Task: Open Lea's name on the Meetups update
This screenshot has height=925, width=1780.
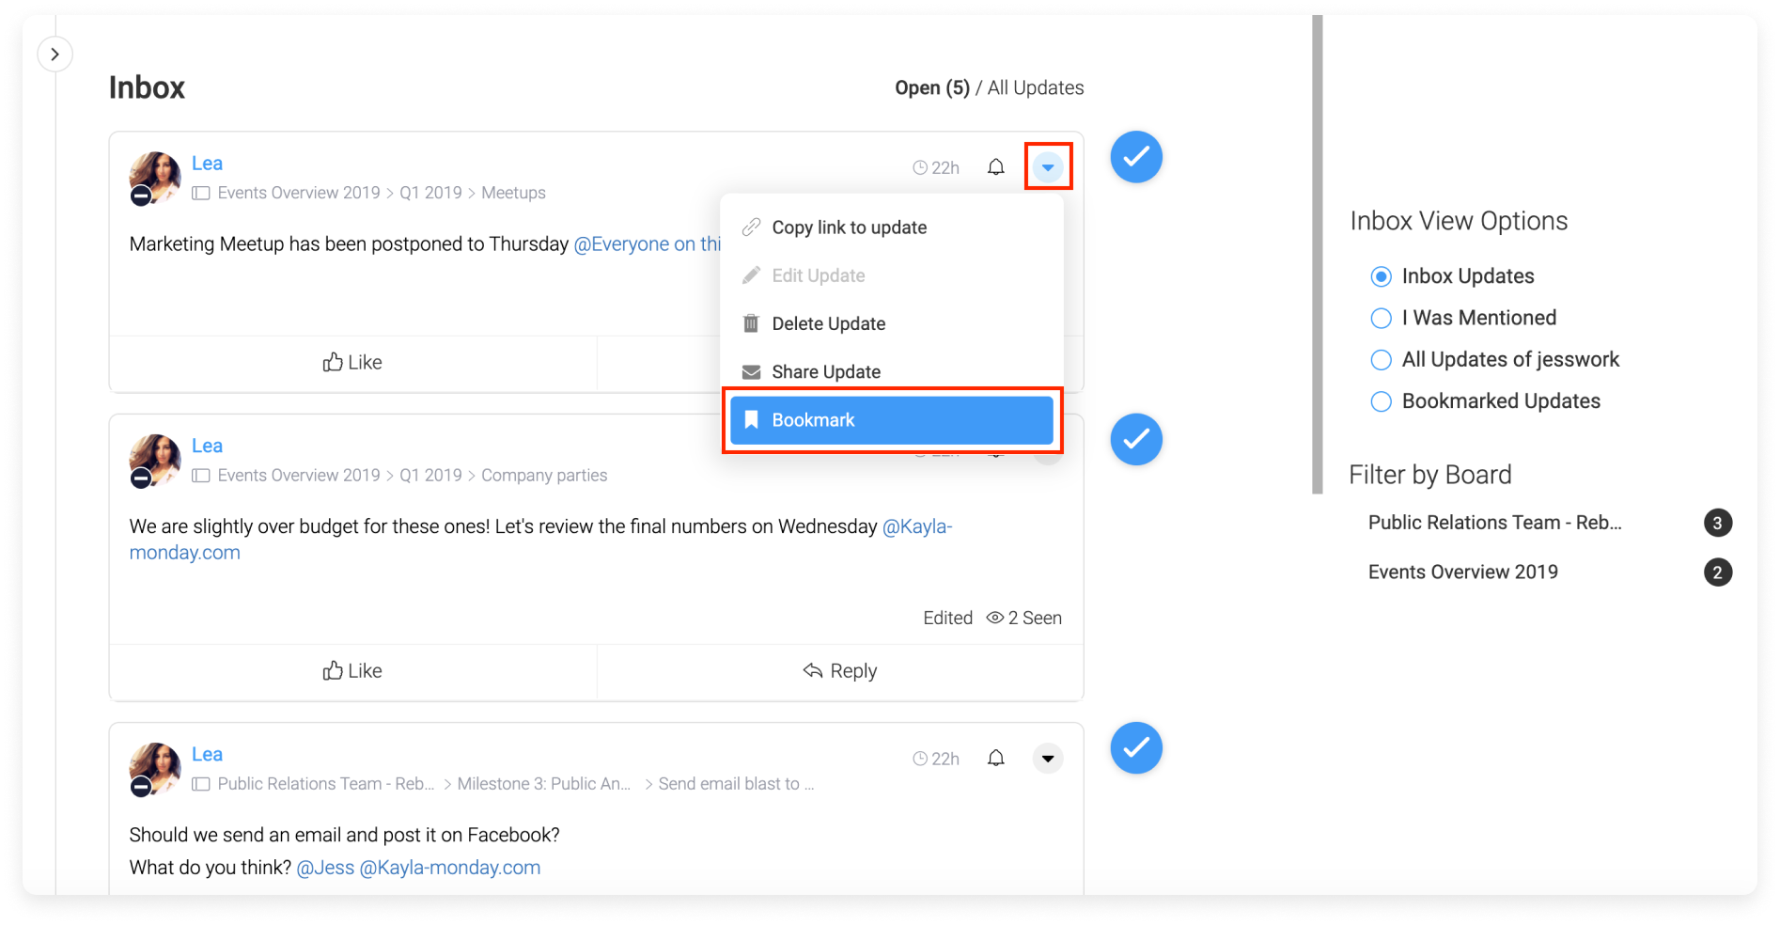Action: pos(207,163)
